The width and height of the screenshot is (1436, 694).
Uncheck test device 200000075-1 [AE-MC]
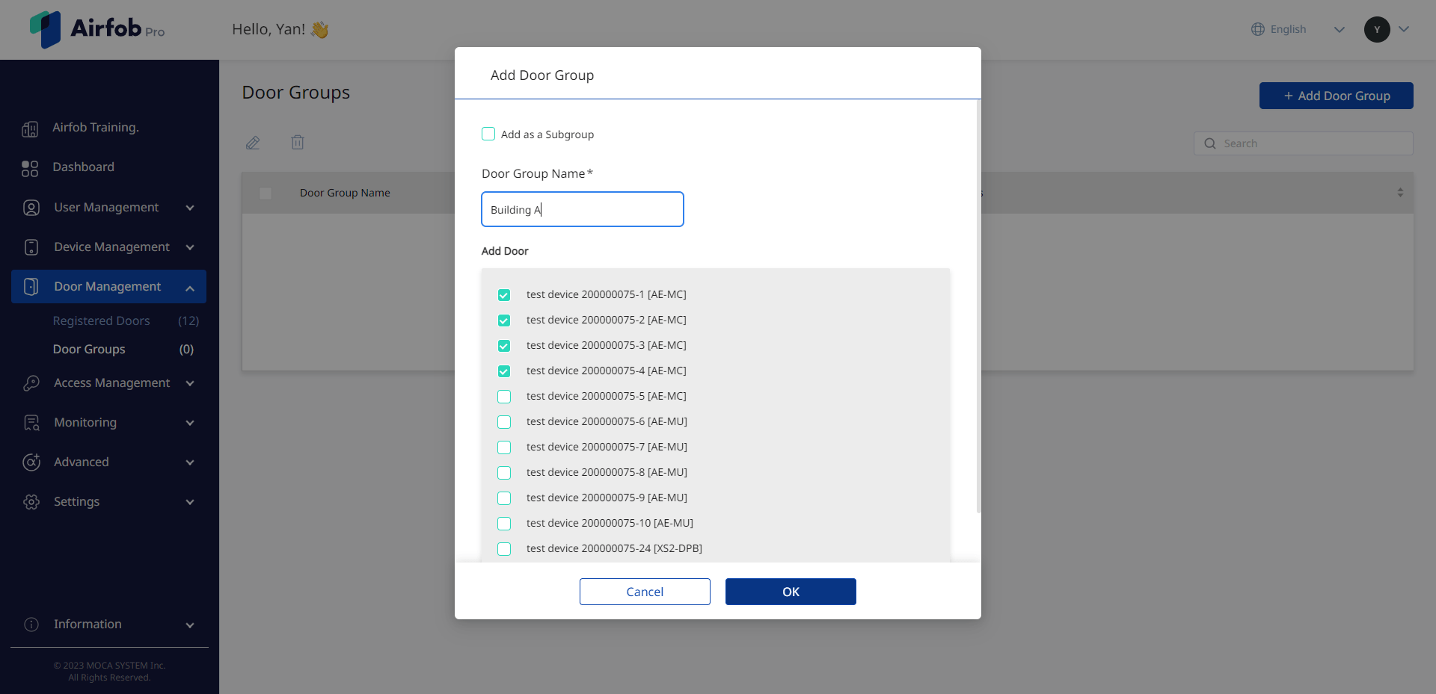504,295
